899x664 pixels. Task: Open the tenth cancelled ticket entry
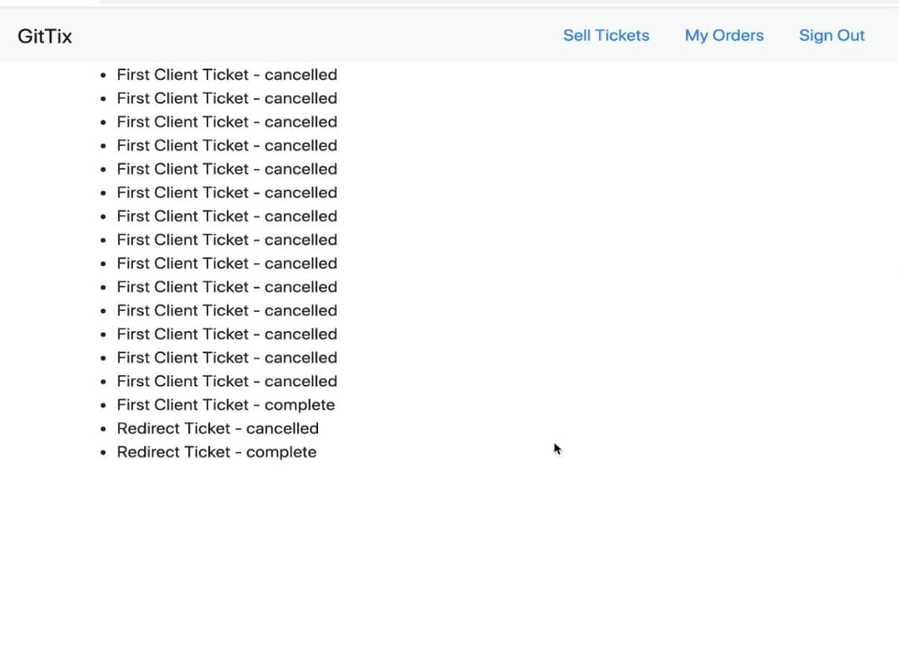pyautogui.click(x=226, y=287)
